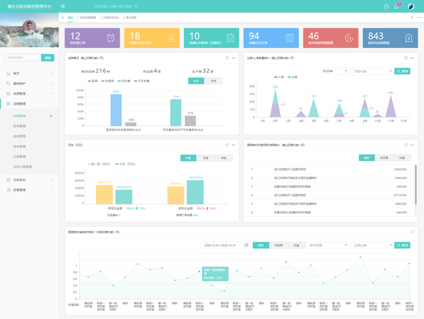Image resolution: width=424 pixels, height=319 pixels.
Task: Select 本年 toggle in overview panel
Action: click(214, 81)
